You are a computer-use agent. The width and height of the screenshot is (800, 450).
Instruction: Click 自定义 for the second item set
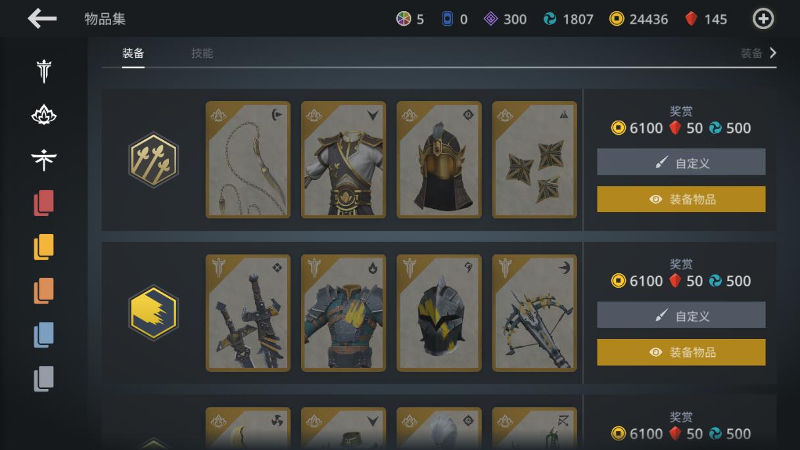(681, 315)
